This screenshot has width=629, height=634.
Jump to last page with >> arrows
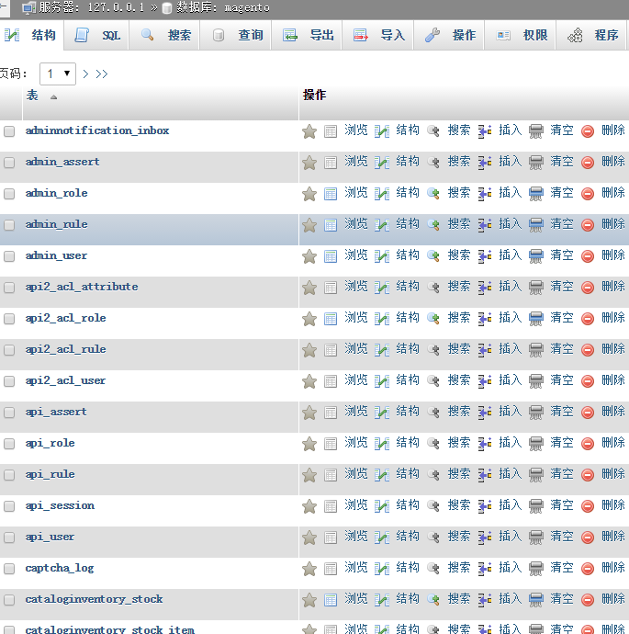tap(102, 74)
